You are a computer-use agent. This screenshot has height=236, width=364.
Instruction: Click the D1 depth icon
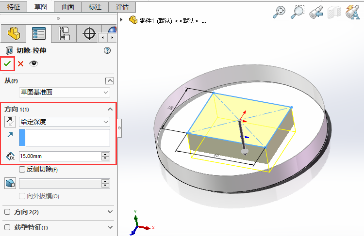click(x=10, y=156)
